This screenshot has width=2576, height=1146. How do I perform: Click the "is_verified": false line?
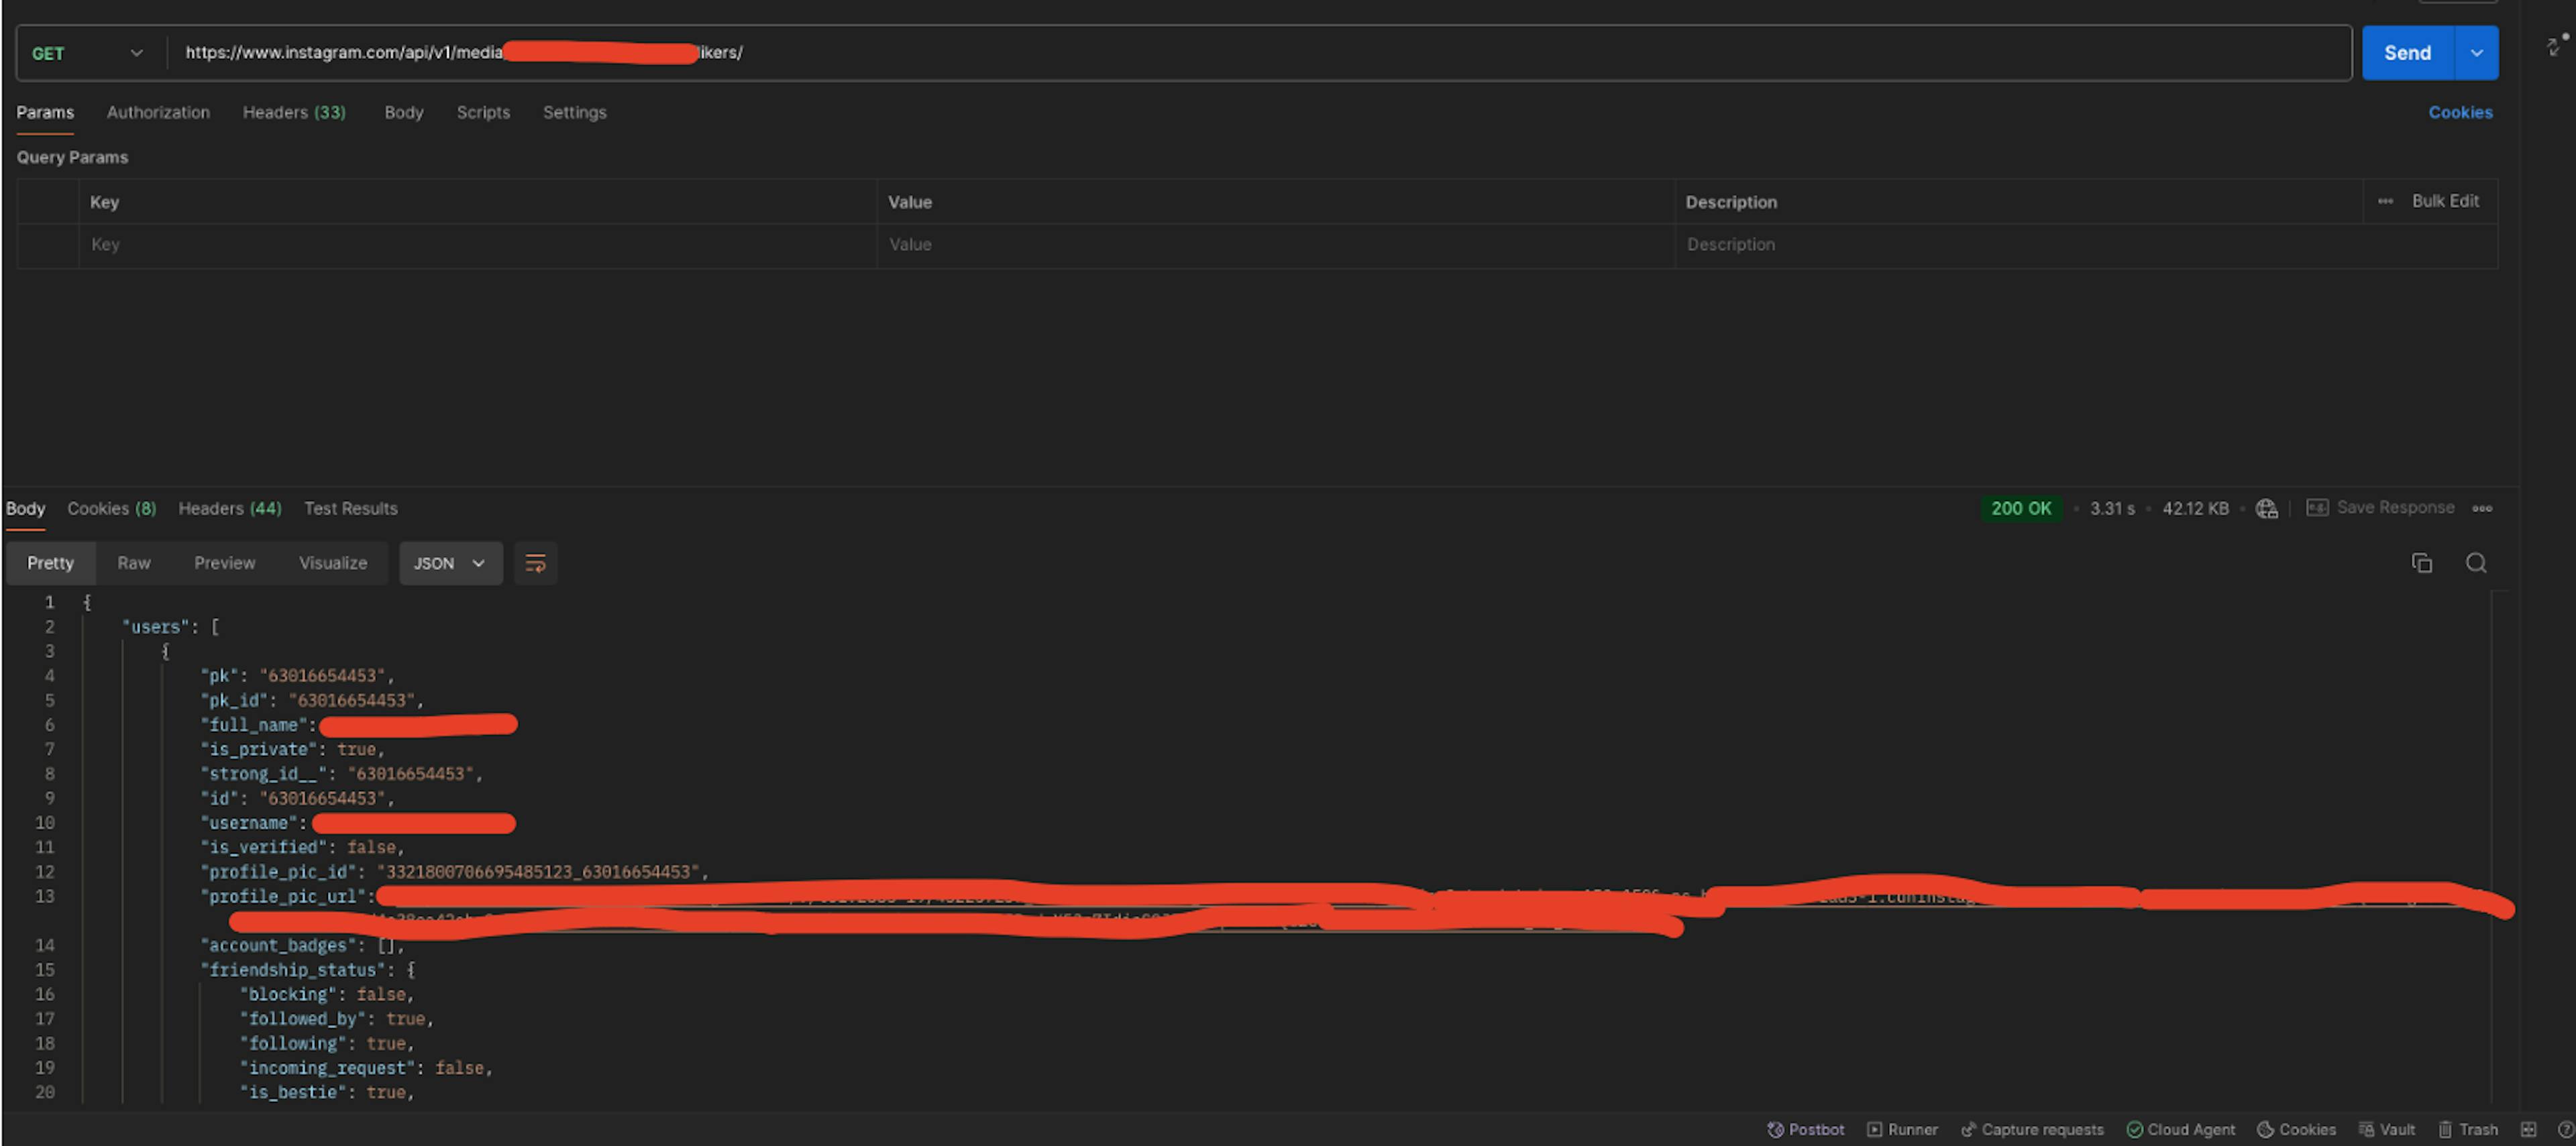point(302,847)
